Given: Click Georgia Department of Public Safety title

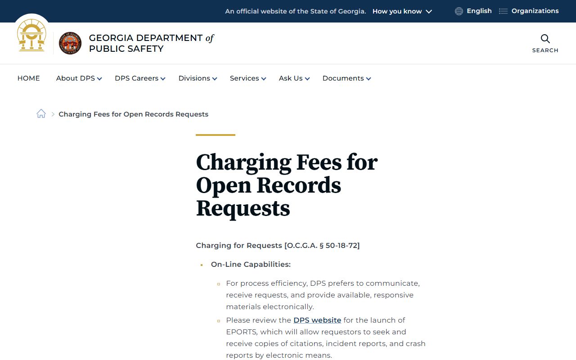Looking at the screenshot, I should pyautogui.click(x=151, y=43).
